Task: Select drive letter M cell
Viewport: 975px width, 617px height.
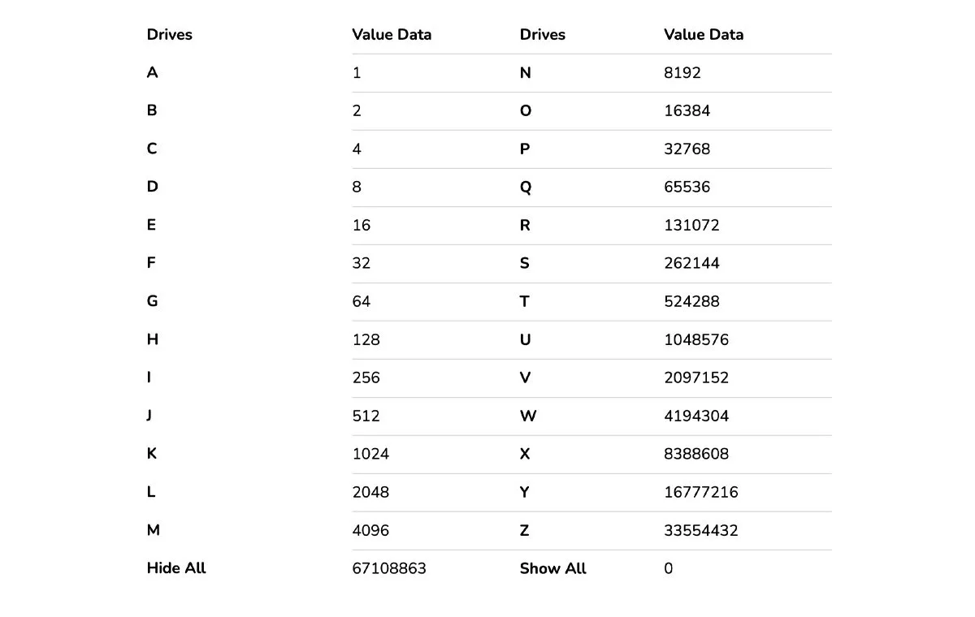Action: pyautogui.click(x=153, y=531)
